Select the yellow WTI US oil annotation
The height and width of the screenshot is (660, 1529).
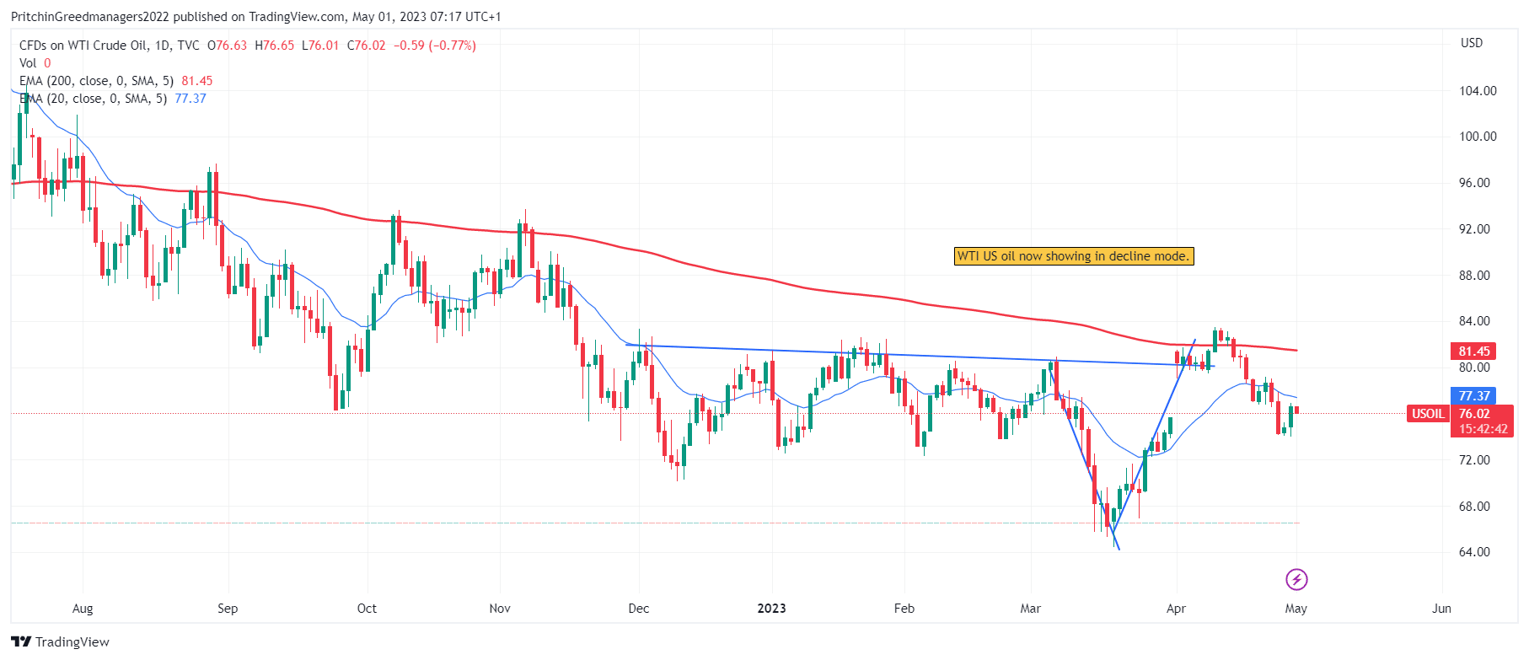coord(1074,256)
